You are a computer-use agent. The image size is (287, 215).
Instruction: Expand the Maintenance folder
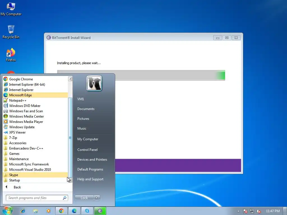point(35,159)
